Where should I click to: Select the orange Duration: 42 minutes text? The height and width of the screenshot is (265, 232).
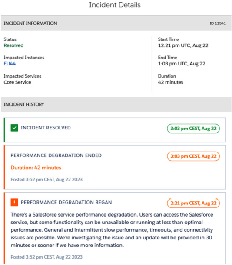[x=36, y=168]
